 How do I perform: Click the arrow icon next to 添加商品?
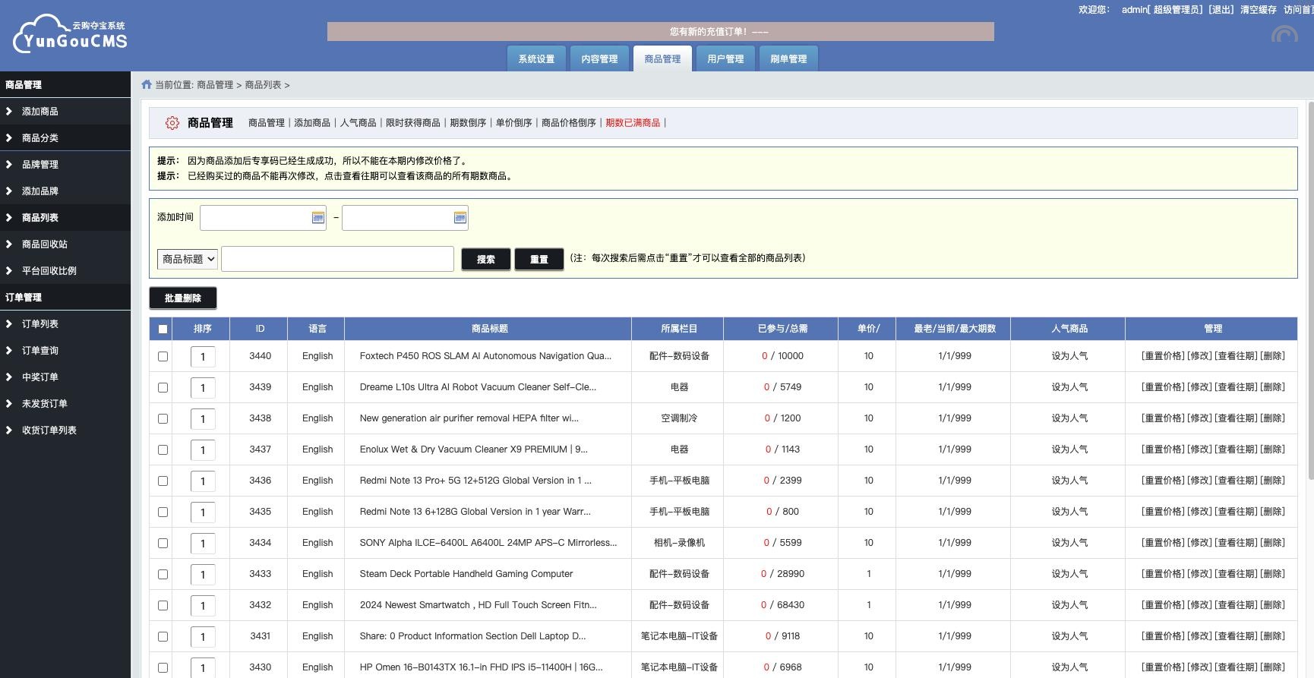[x=9, y=112]
